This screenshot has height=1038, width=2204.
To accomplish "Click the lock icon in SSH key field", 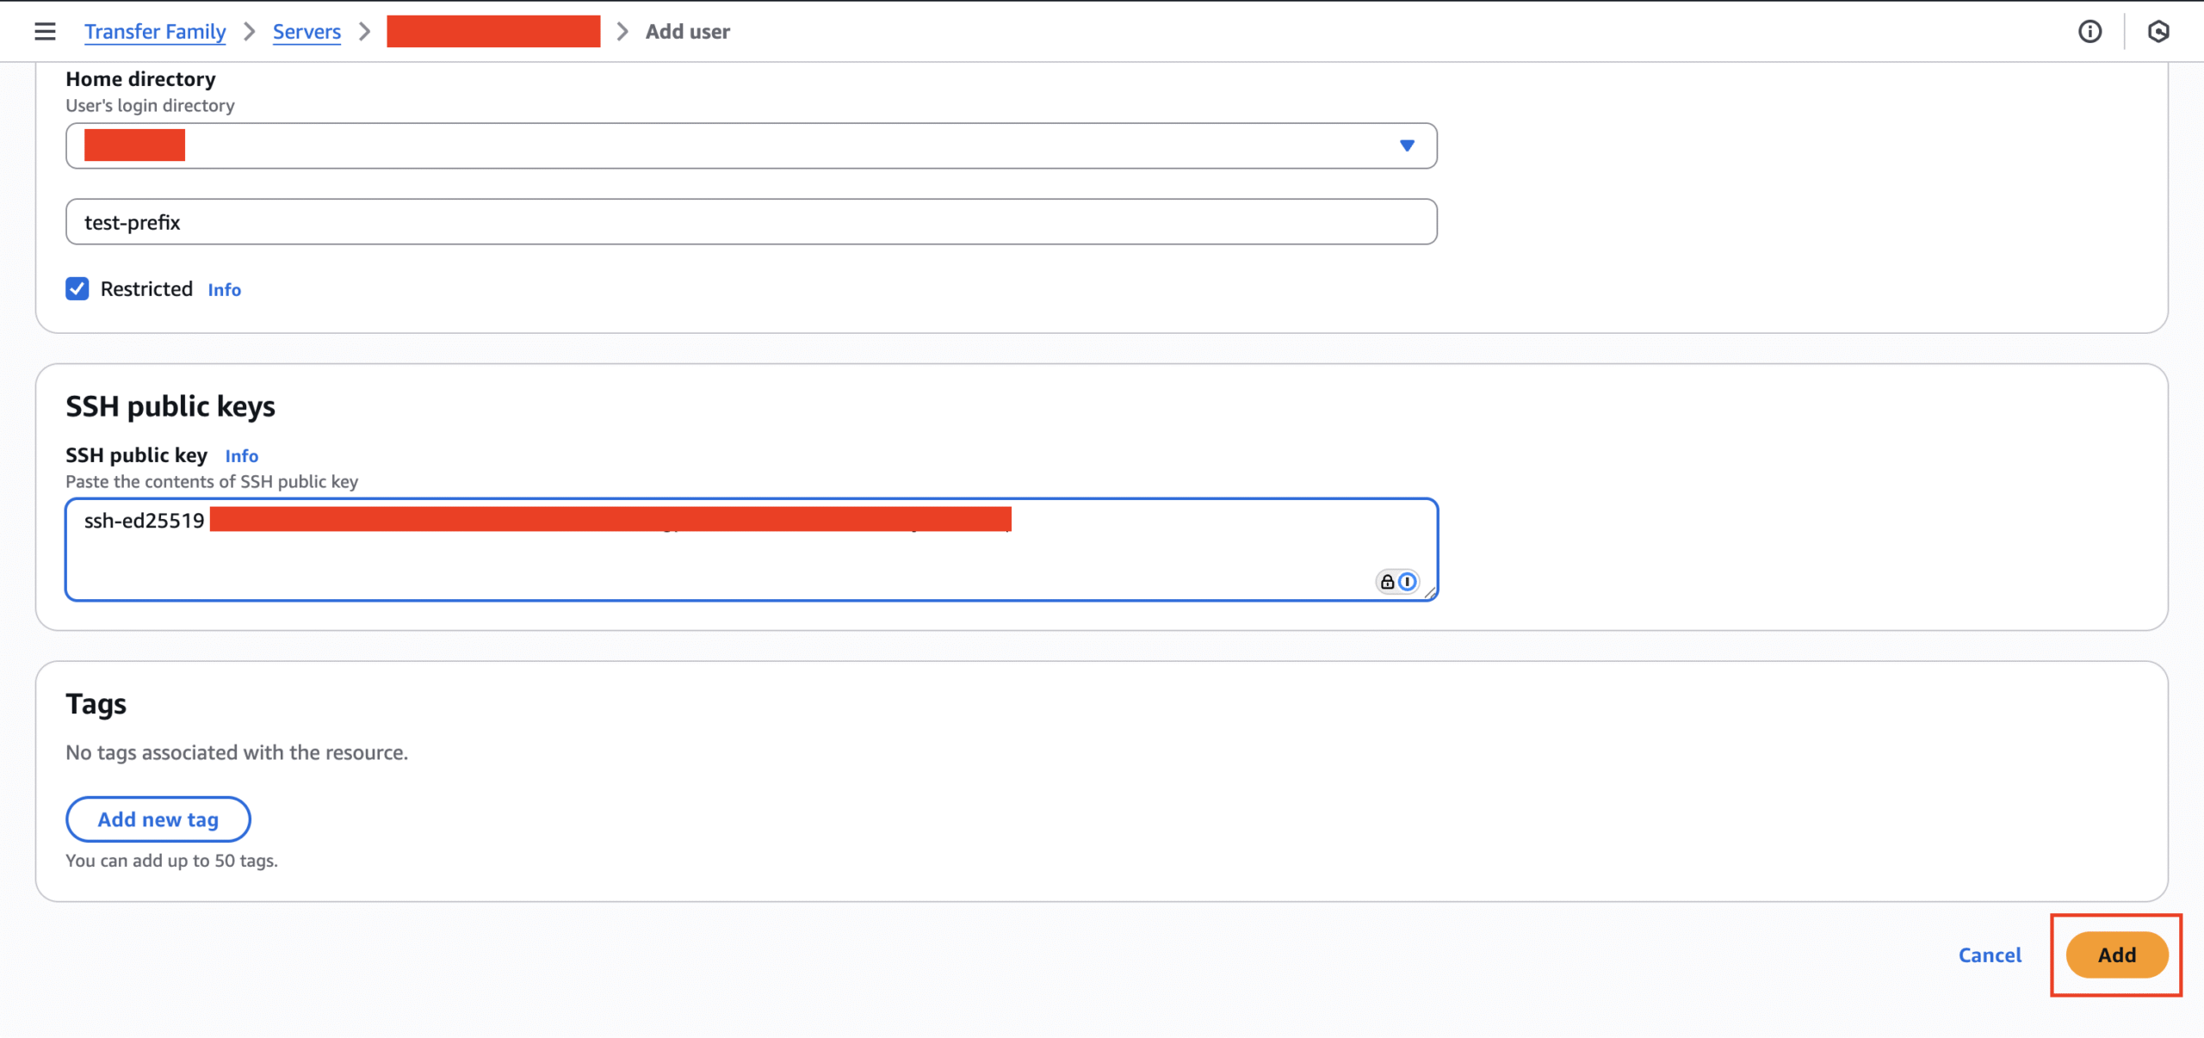I will click(x=1387, y=582).
